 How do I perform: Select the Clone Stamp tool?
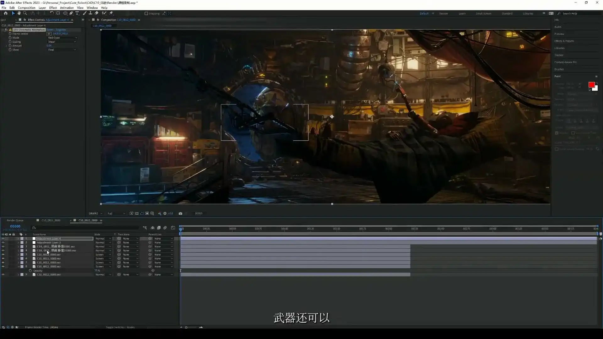90,13
